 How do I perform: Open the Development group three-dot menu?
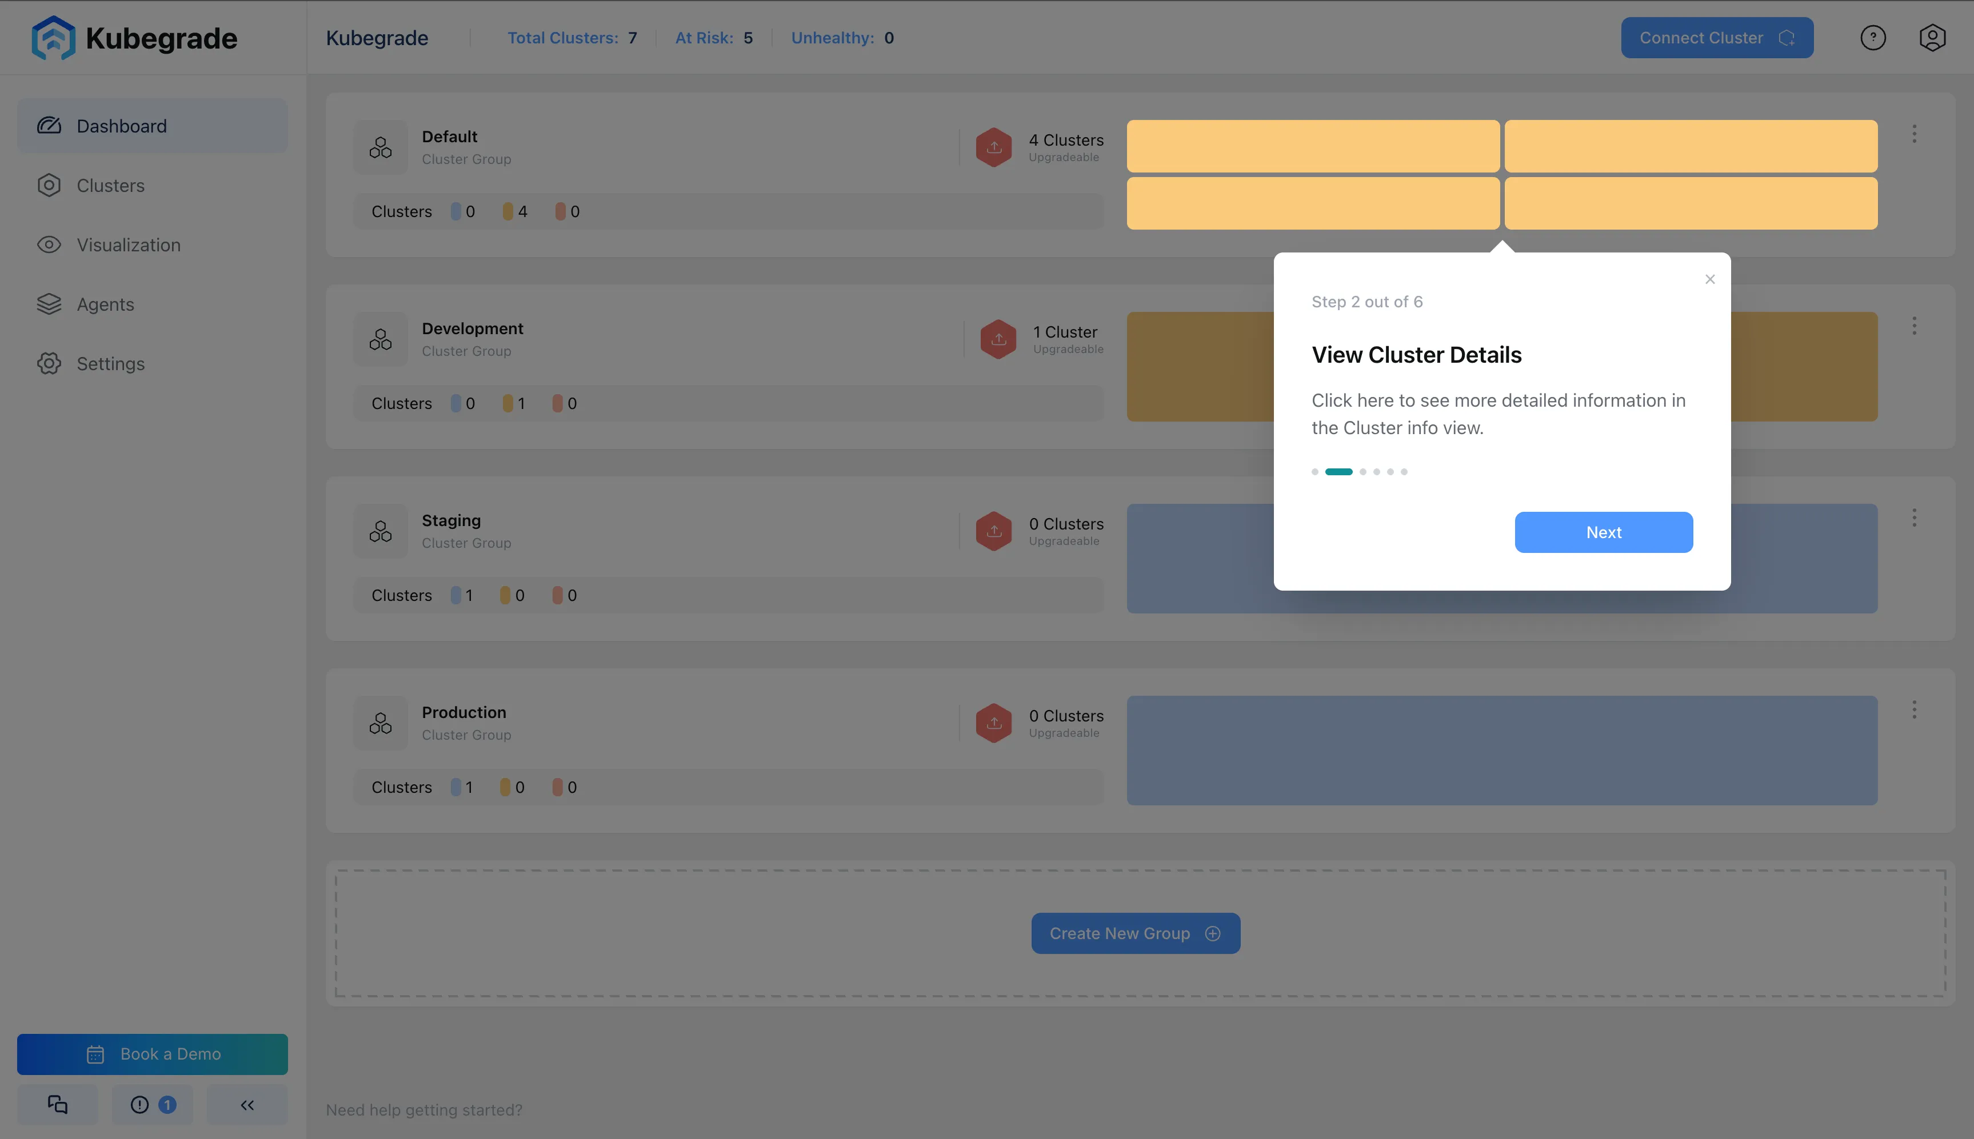point(1915,326)
